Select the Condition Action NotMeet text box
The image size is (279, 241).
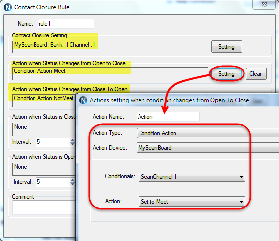pyautogui.click(x=44, y=101)
